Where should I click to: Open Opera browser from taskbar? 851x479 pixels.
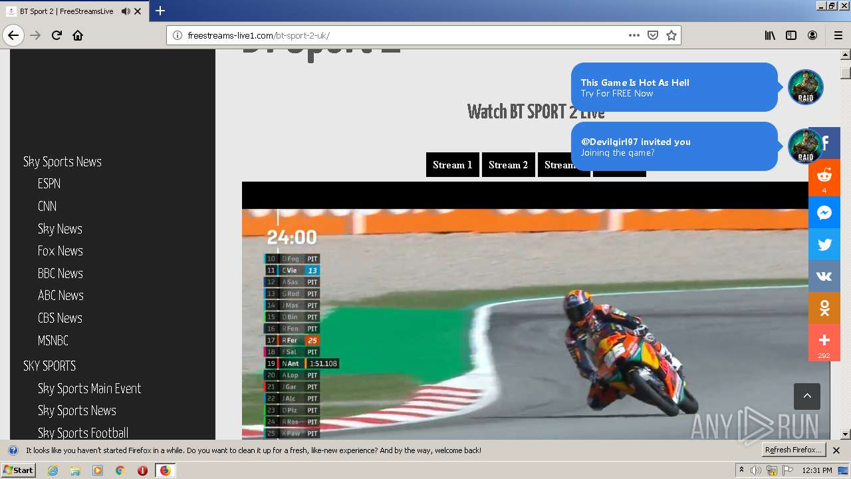coord(142,470)
